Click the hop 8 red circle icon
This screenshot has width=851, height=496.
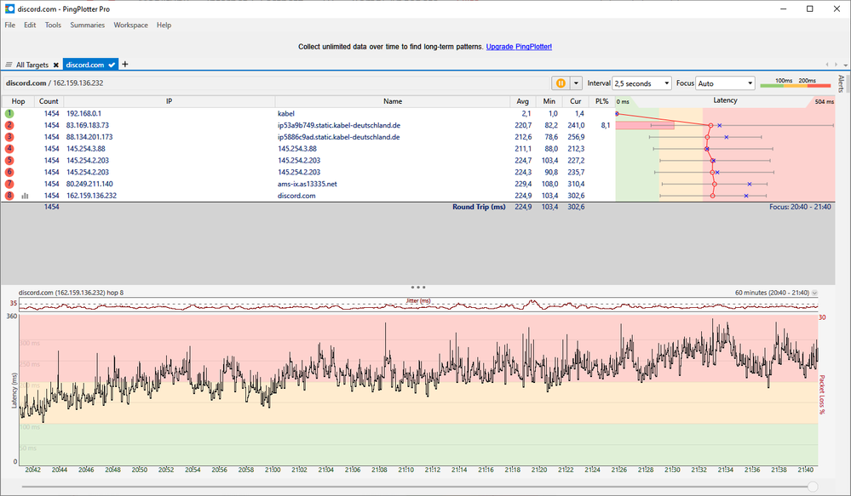pyautogui.click(x=9, y=196)
